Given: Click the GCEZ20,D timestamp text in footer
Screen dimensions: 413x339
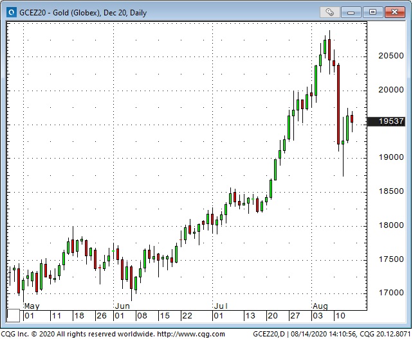Looking at the screenshot, I should (x=331, y=334).
